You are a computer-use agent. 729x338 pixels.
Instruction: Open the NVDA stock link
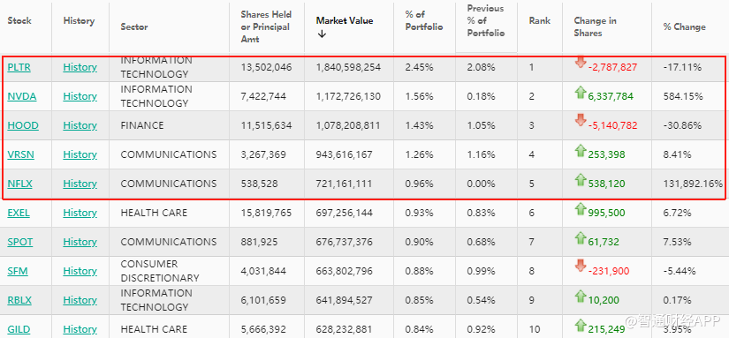pyautogui.click(x=22, y=96)
